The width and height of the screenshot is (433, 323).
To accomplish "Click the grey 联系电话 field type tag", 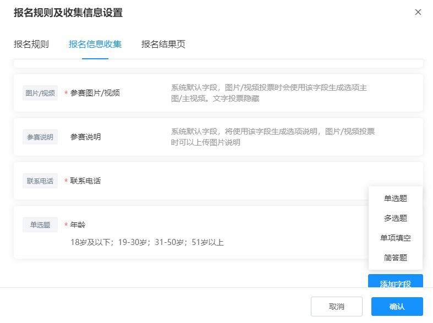I will [40, 181].
